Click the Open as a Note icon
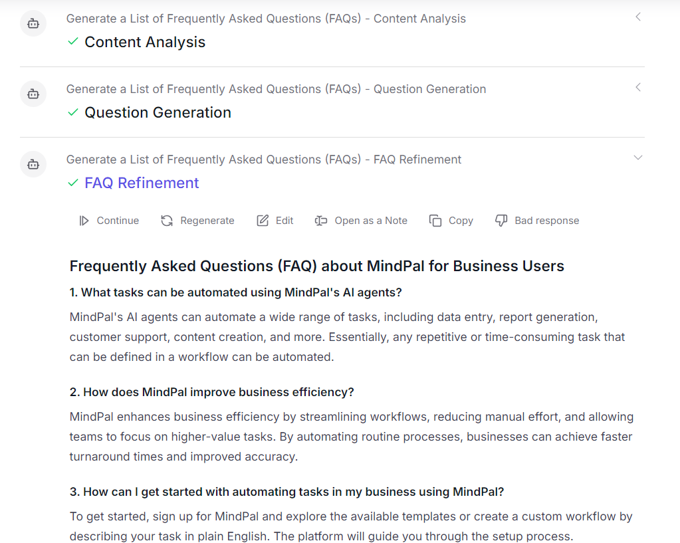Image resolution: width=680 pixels, height=543 pixels. (x=321, y=221)
